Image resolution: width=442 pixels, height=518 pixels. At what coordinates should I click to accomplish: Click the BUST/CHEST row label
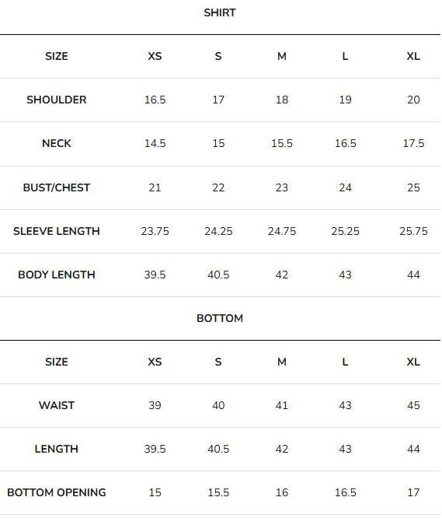pos(57,187)
